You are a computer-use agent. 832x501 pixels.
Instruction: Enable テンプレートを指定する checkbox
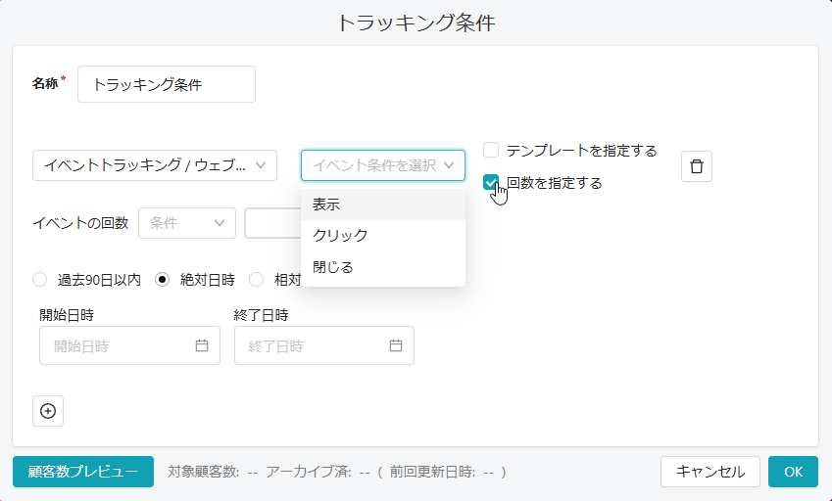492,151
